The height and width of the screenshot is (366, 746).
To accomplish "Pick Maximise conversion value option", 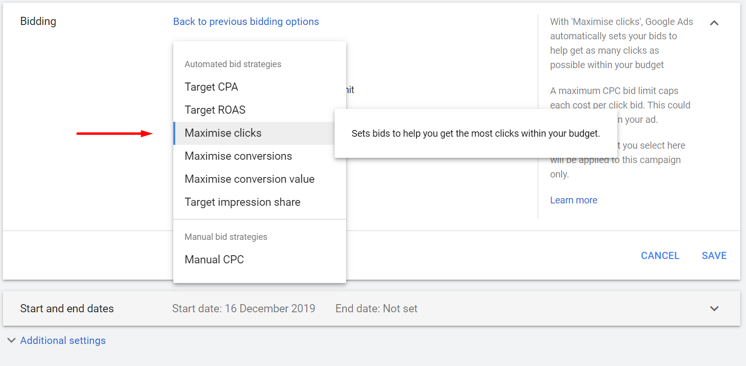I will point(250,179).
